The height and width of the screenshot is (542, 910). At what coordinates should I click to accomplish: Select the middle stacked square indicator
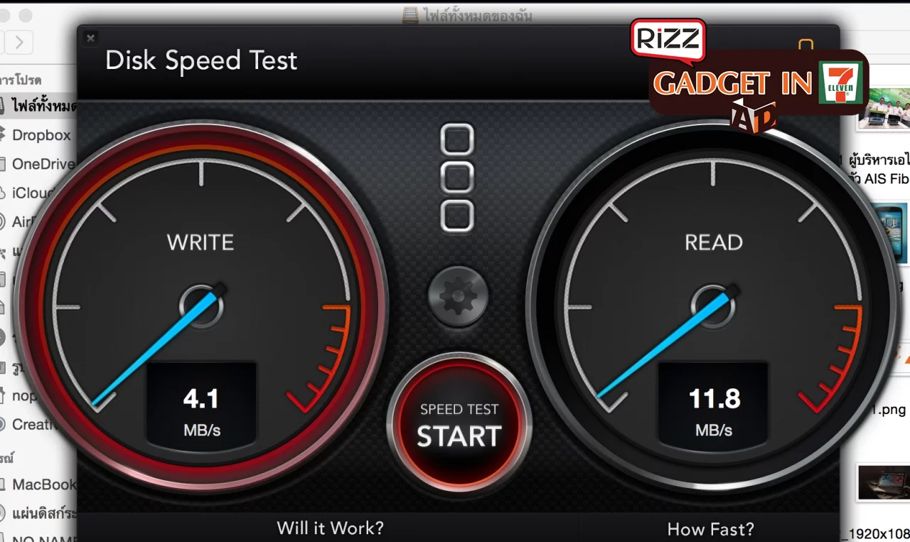pyautogui.click(x=457, y=177)
